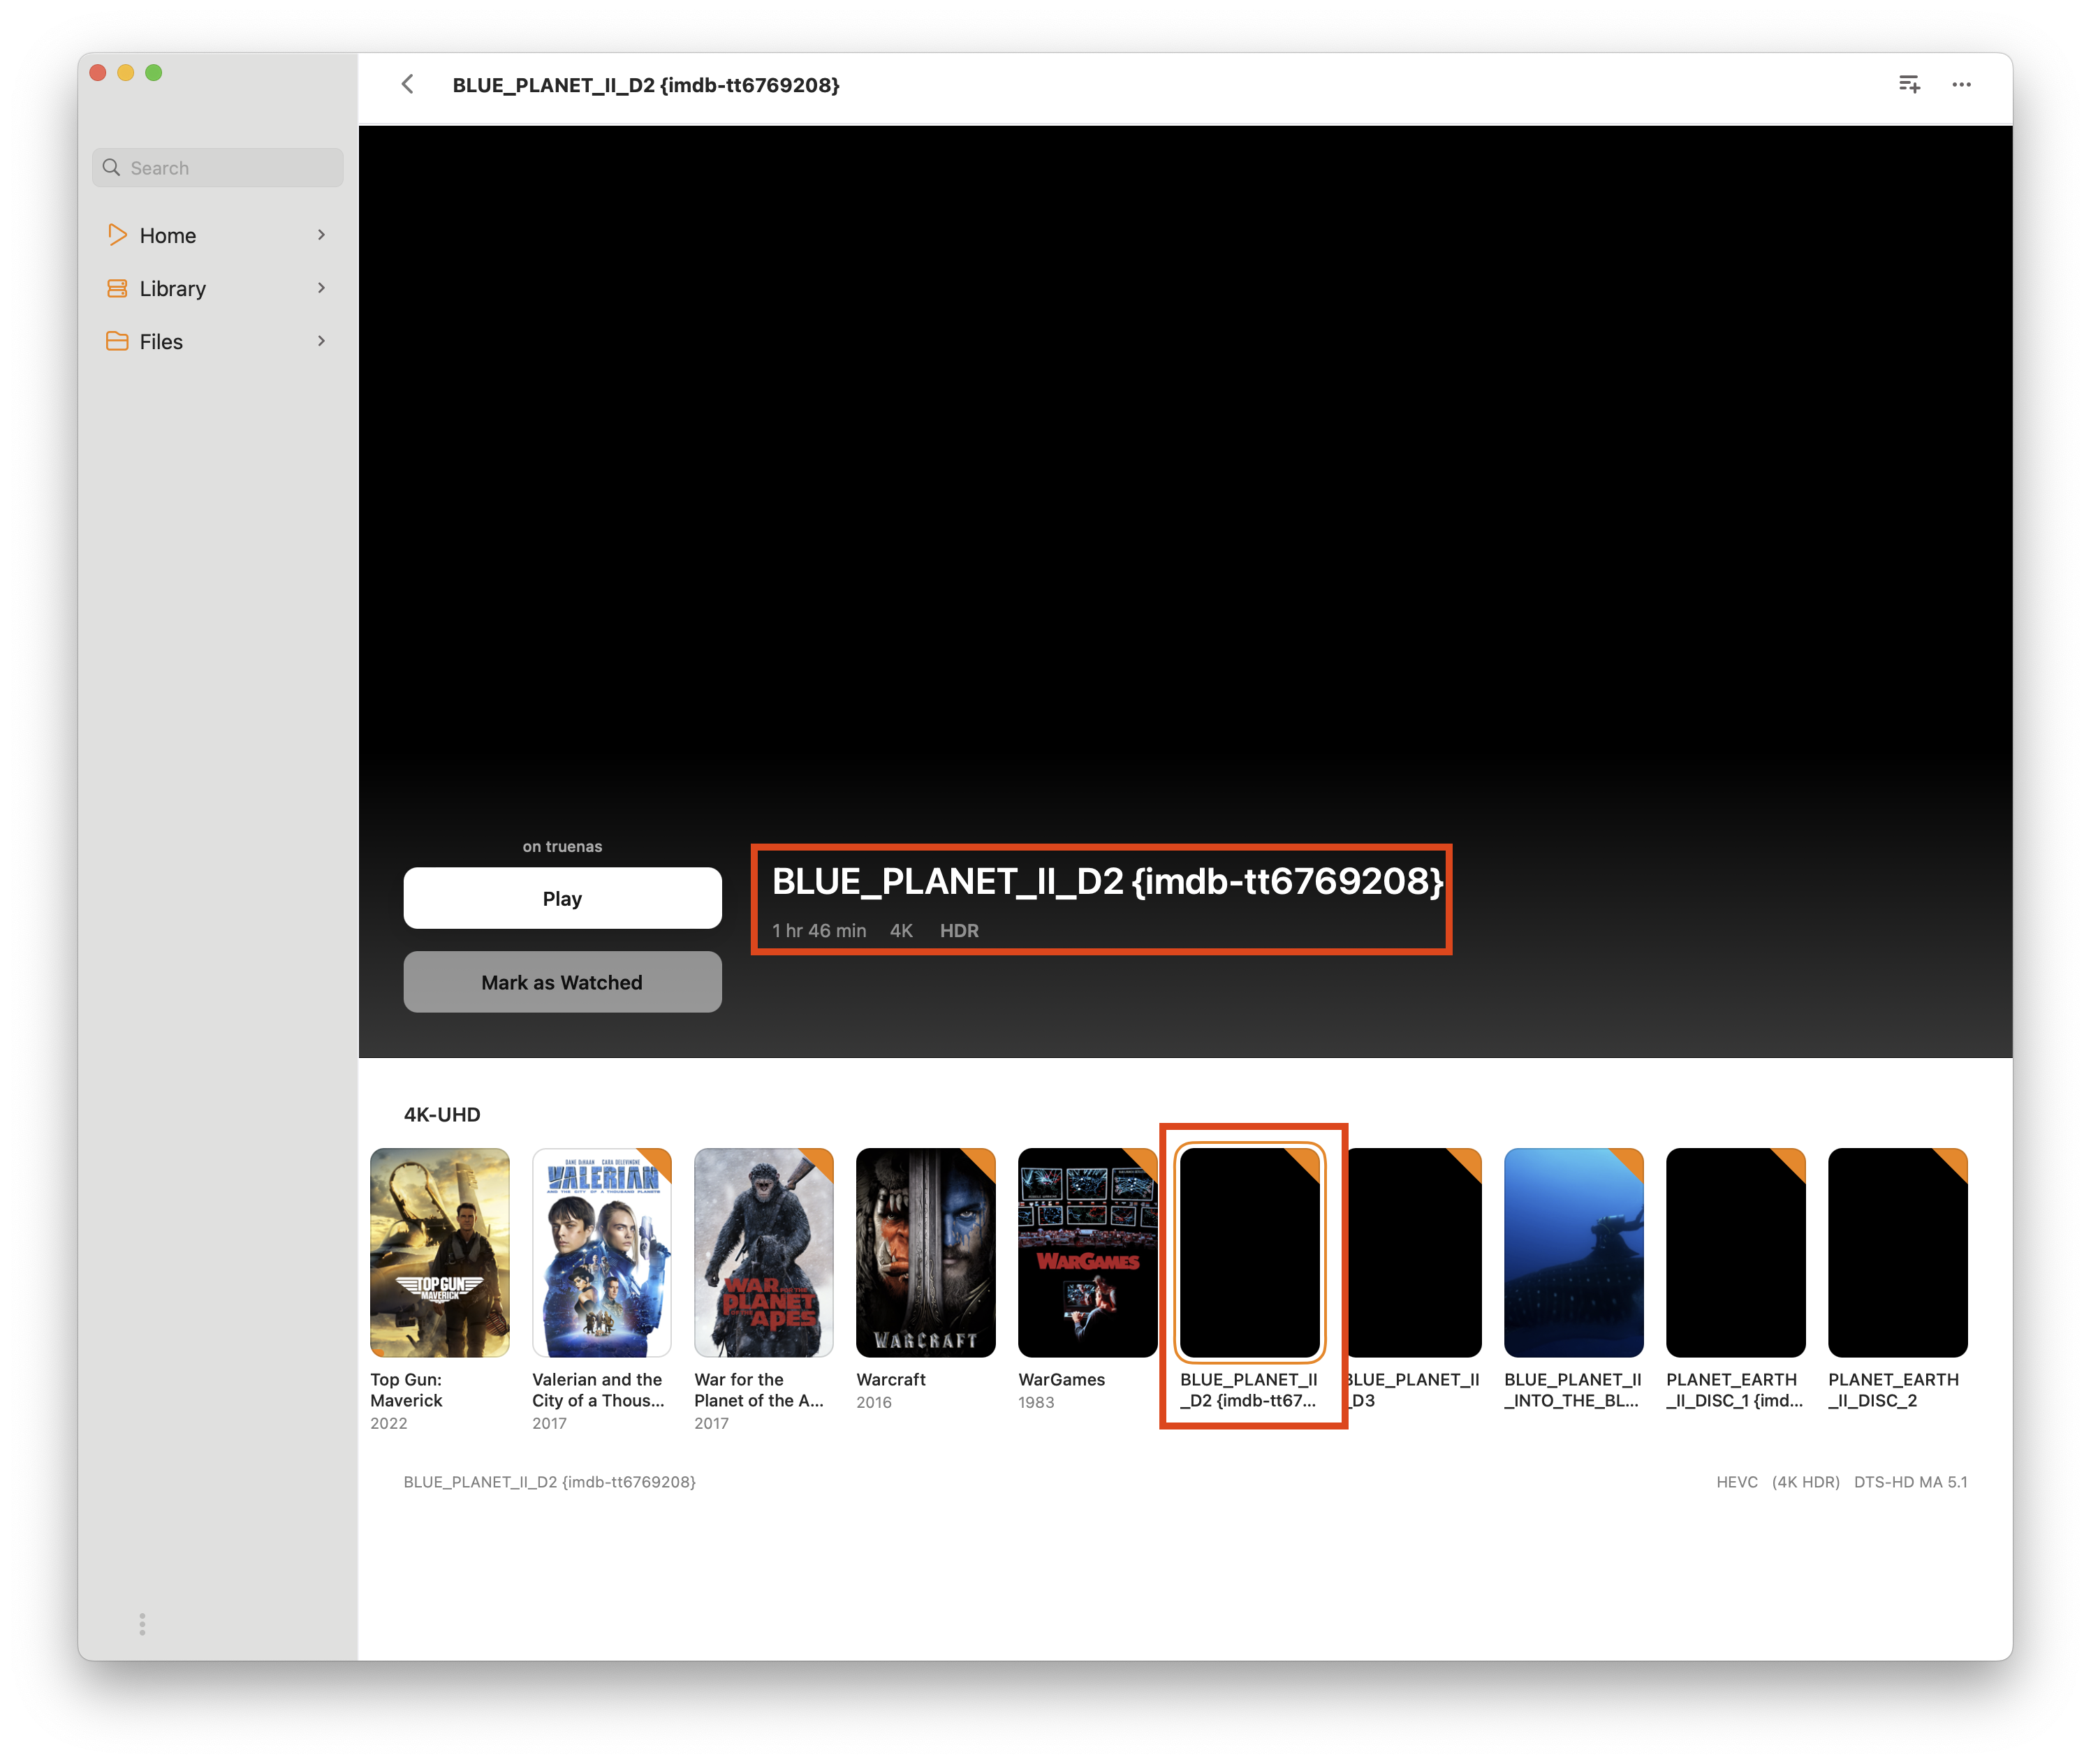Screen dimensions: 2091x1764
Task: Expand the Home section chevron
Action: (x=321, y=235)
